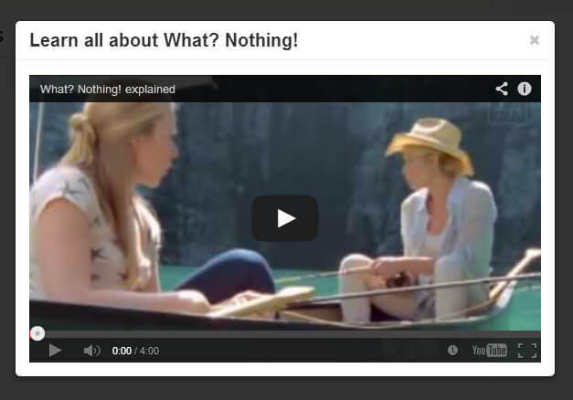573x400 pixels.
Task: Click the 4:00 duration text
Action: point(149,351)
